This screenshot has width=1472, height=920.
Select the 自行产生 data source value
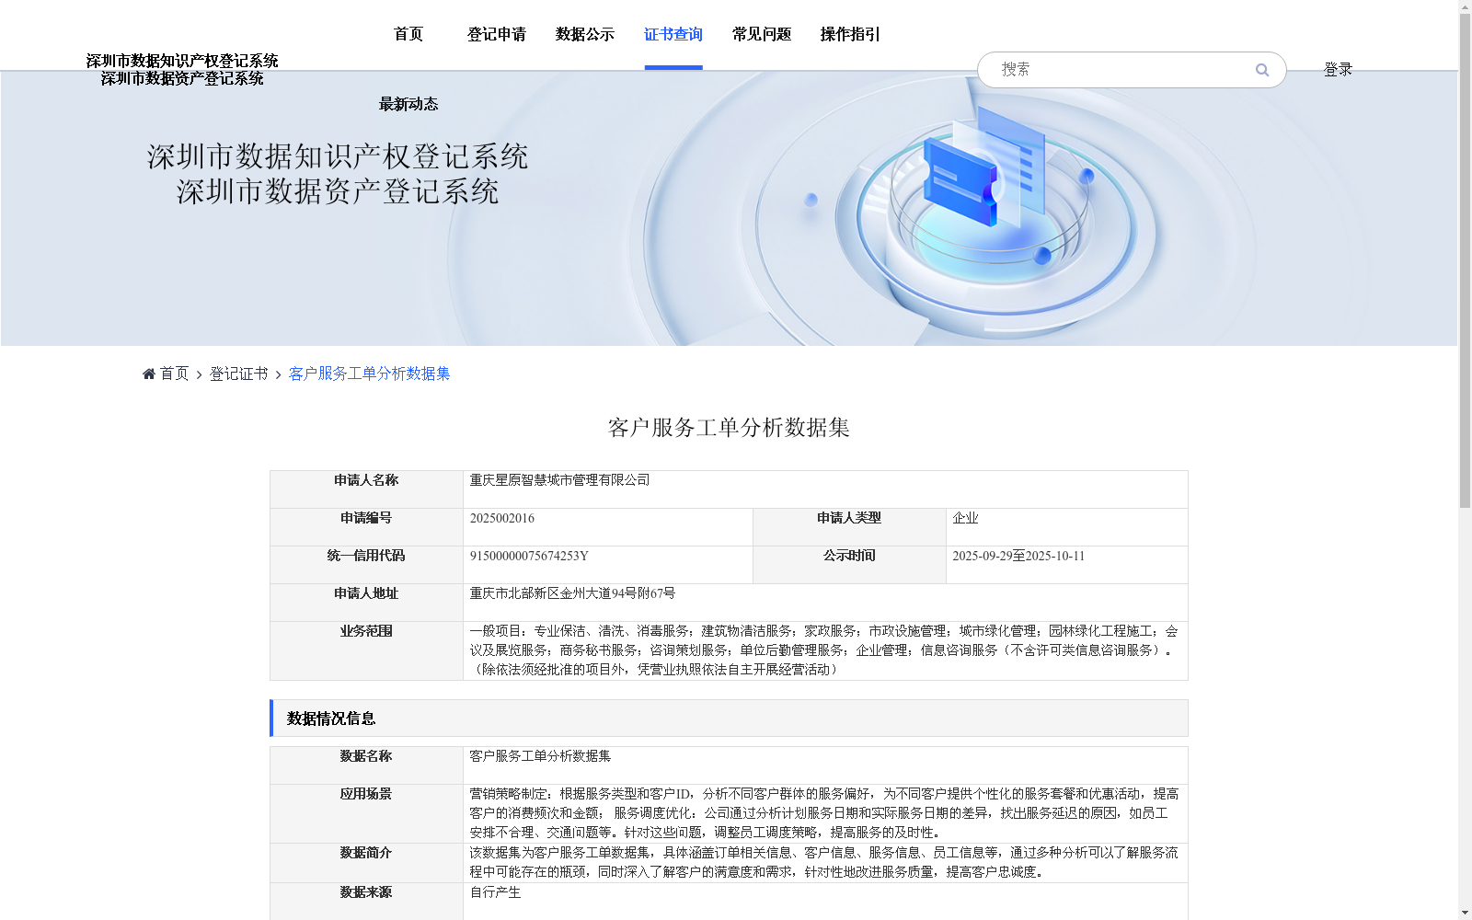click(495, 892)
